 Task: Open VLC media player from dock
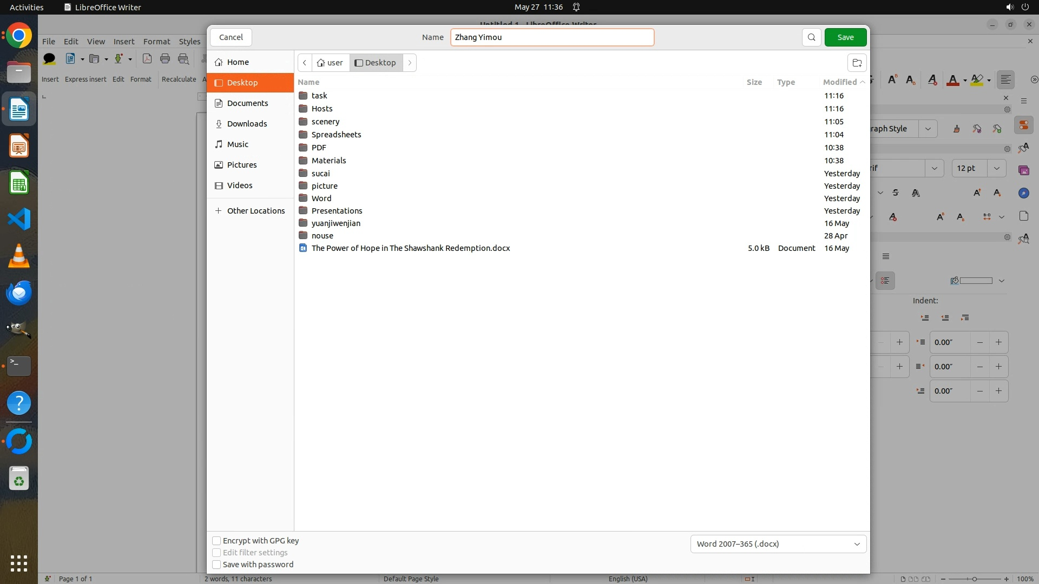tap(19, 256)
